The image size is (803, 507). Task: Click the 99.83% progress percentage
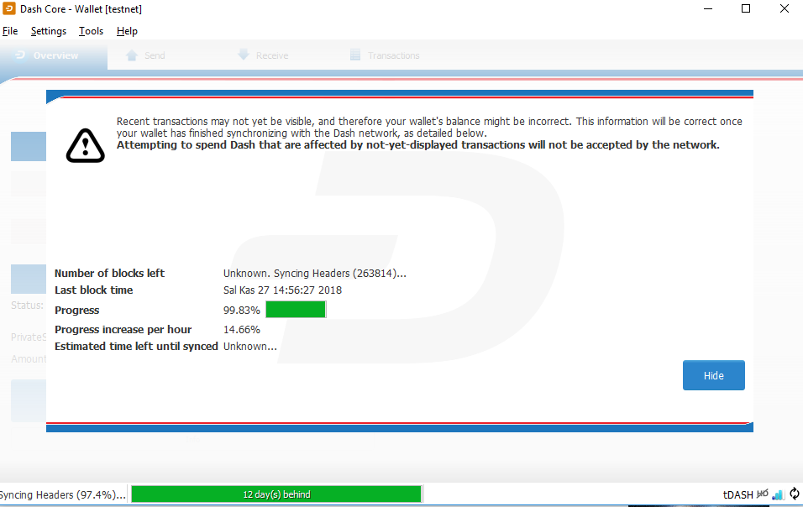(x=242, y=310)
